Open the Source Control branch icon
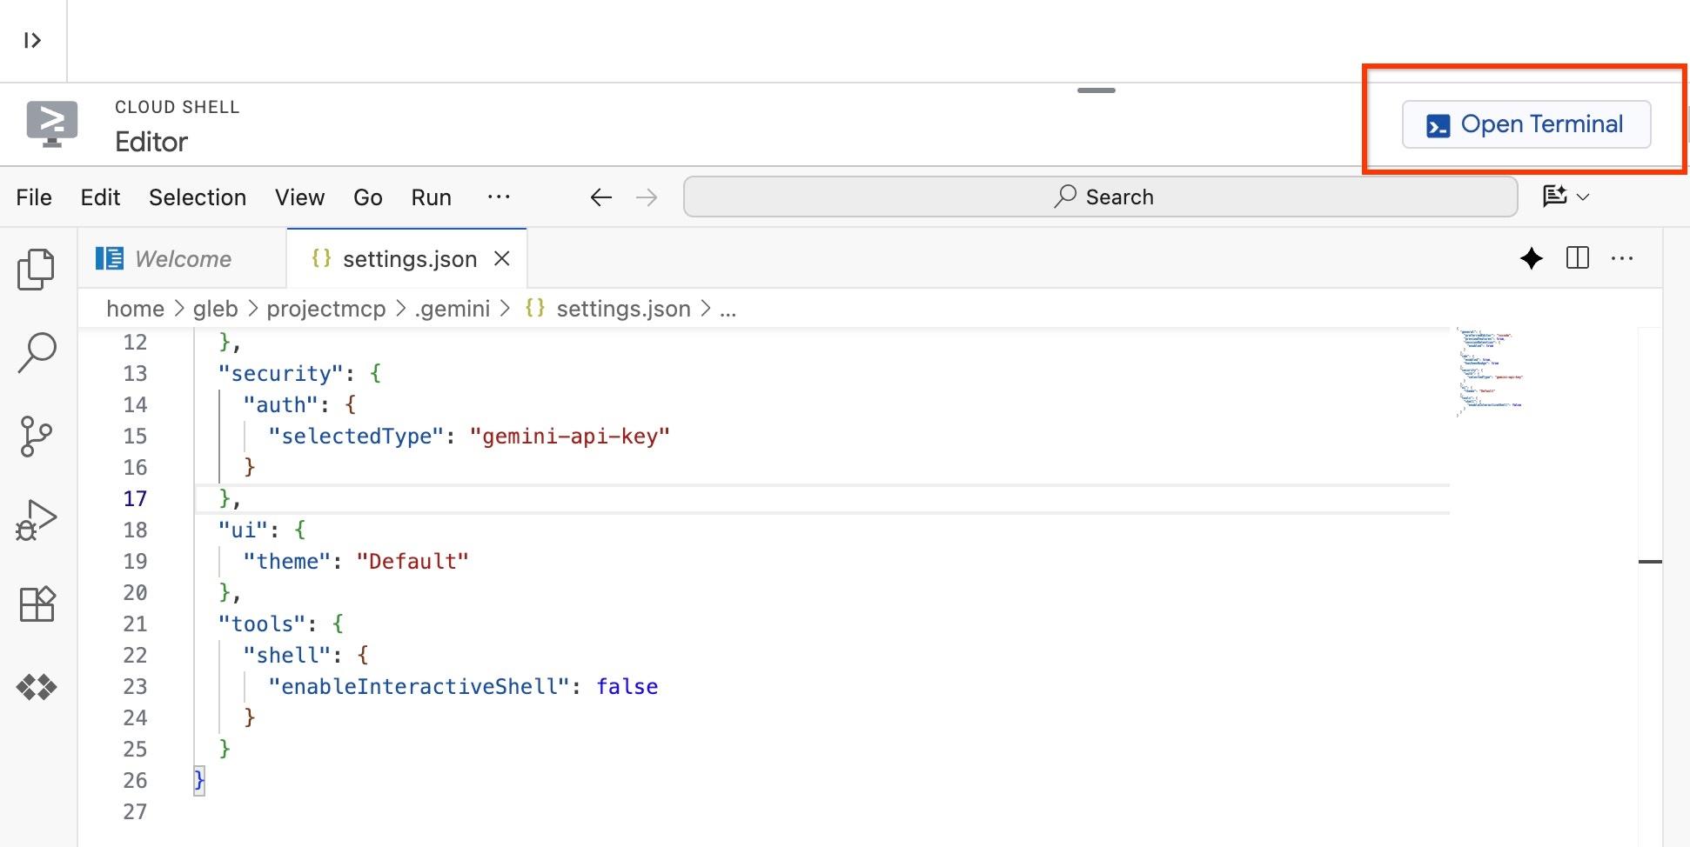The image size is (1690, 847). click(36, 437)
